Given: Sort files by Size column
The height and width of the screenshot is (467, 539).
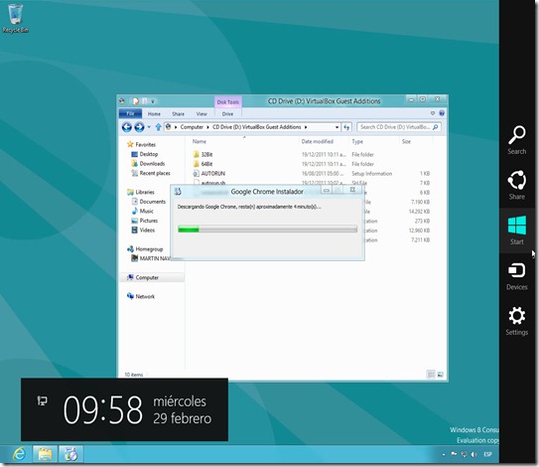Looking at the screenshot, I should 406,141.
